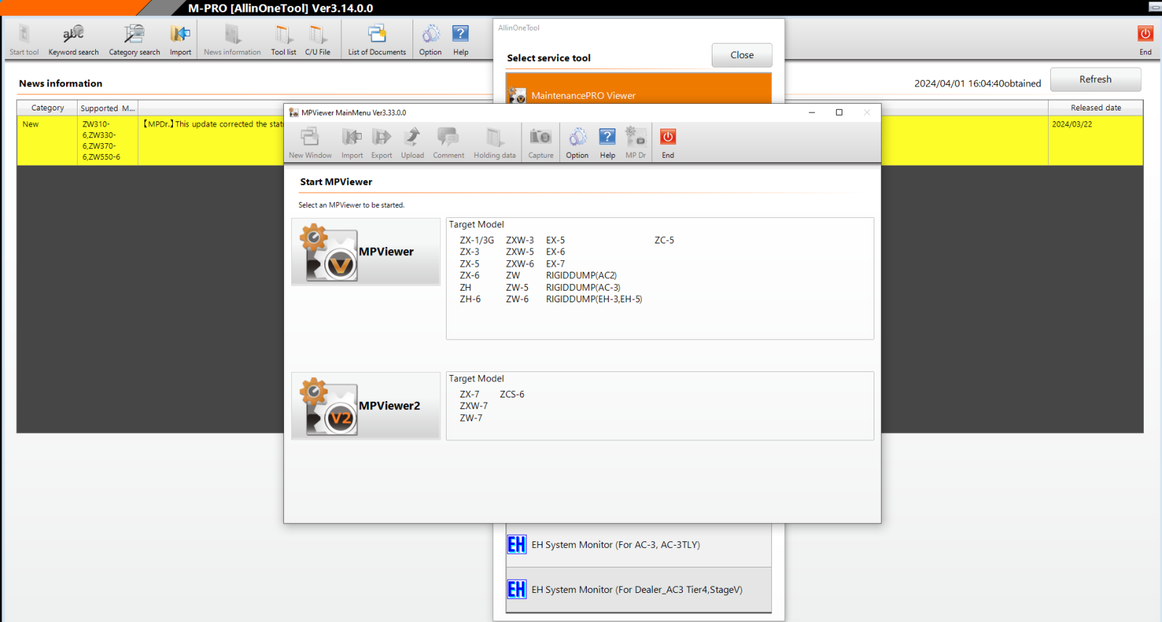
Task: Select the New news row category cell
Action: click(x=47, y=140)
